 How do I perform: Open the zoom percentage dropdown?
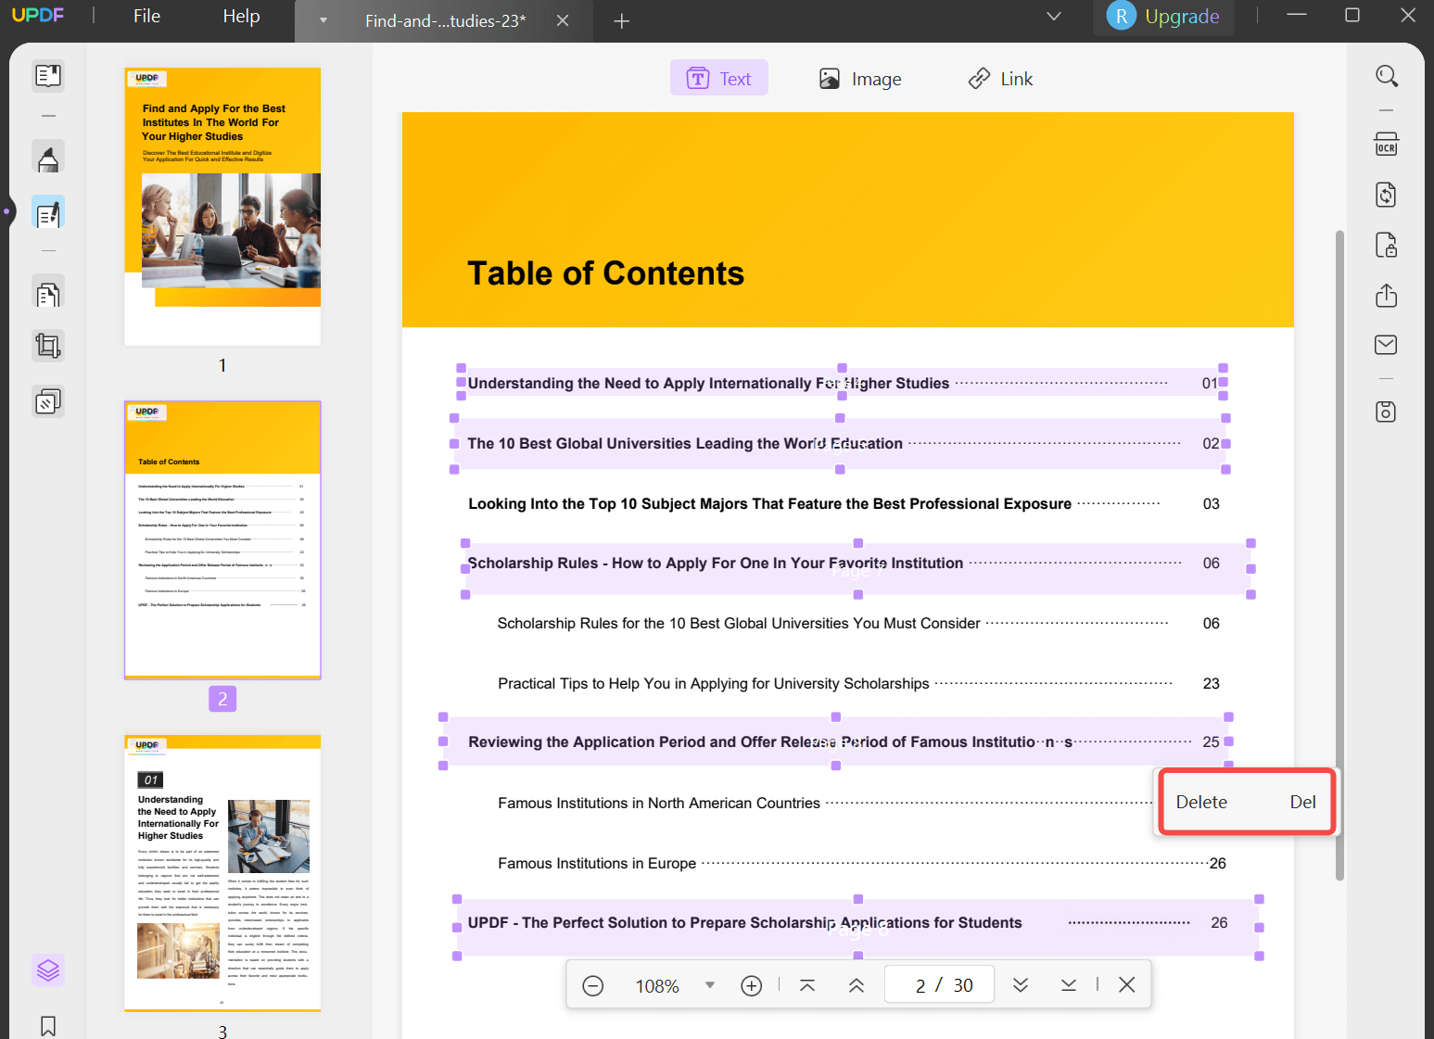click(x=710, y=984)
